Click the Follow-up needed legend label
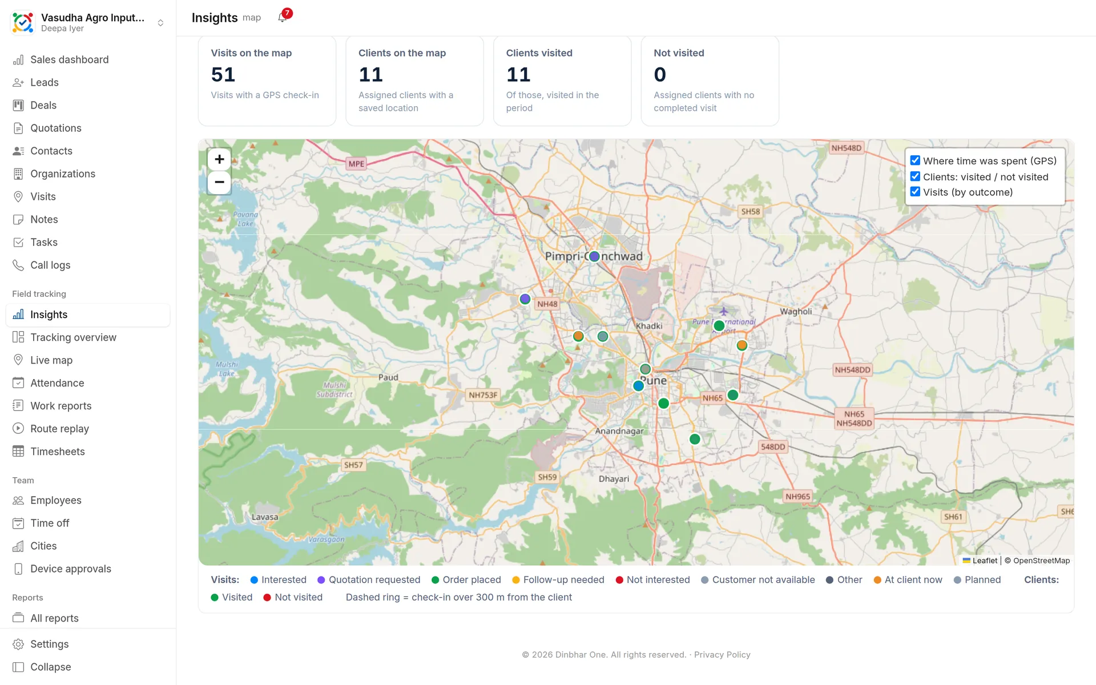1096x685 pixels. click(564, 580)
